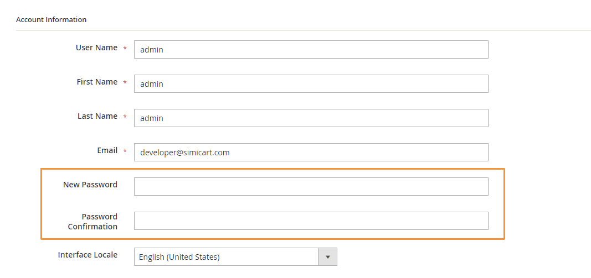
Task: Click the required asterisk beside Last Name
Action: (125, 117)
